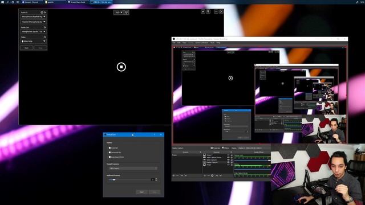Image resolution: width=365 pixels, height=205 pixels.
Task: Click the webcam picture-in-picture thumbnail
Action: pos(318,174)
